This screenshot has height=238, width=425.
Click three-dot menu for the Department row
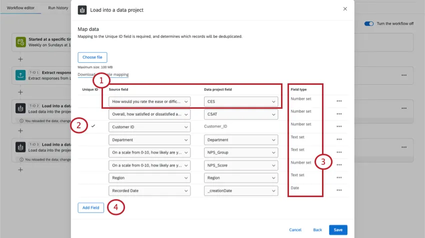click(339, 140)
